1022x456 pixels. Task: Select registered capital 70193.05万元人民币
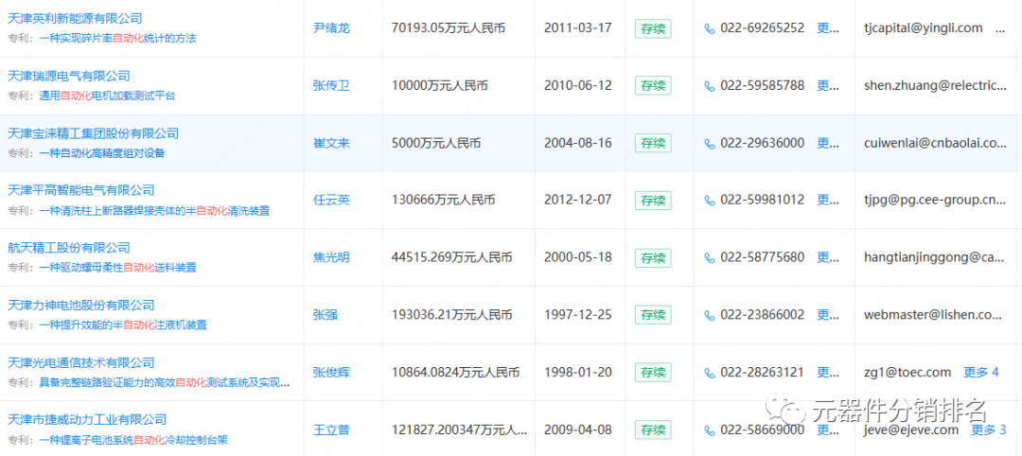coord(449,28)
